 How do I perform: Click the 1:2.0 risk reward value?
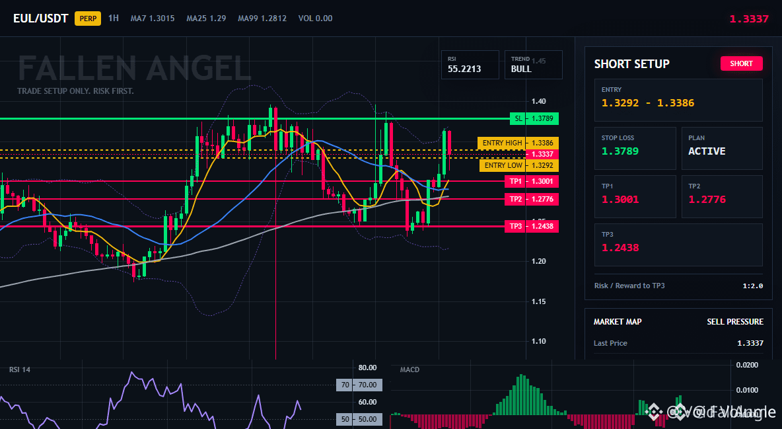(x=752, y=286)
